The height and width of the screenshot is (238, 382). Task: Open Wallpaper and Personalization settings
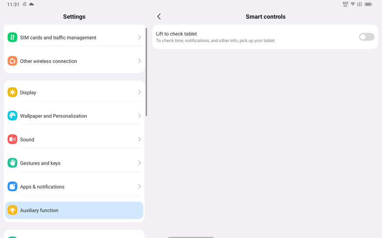click(x=74, y=116)
